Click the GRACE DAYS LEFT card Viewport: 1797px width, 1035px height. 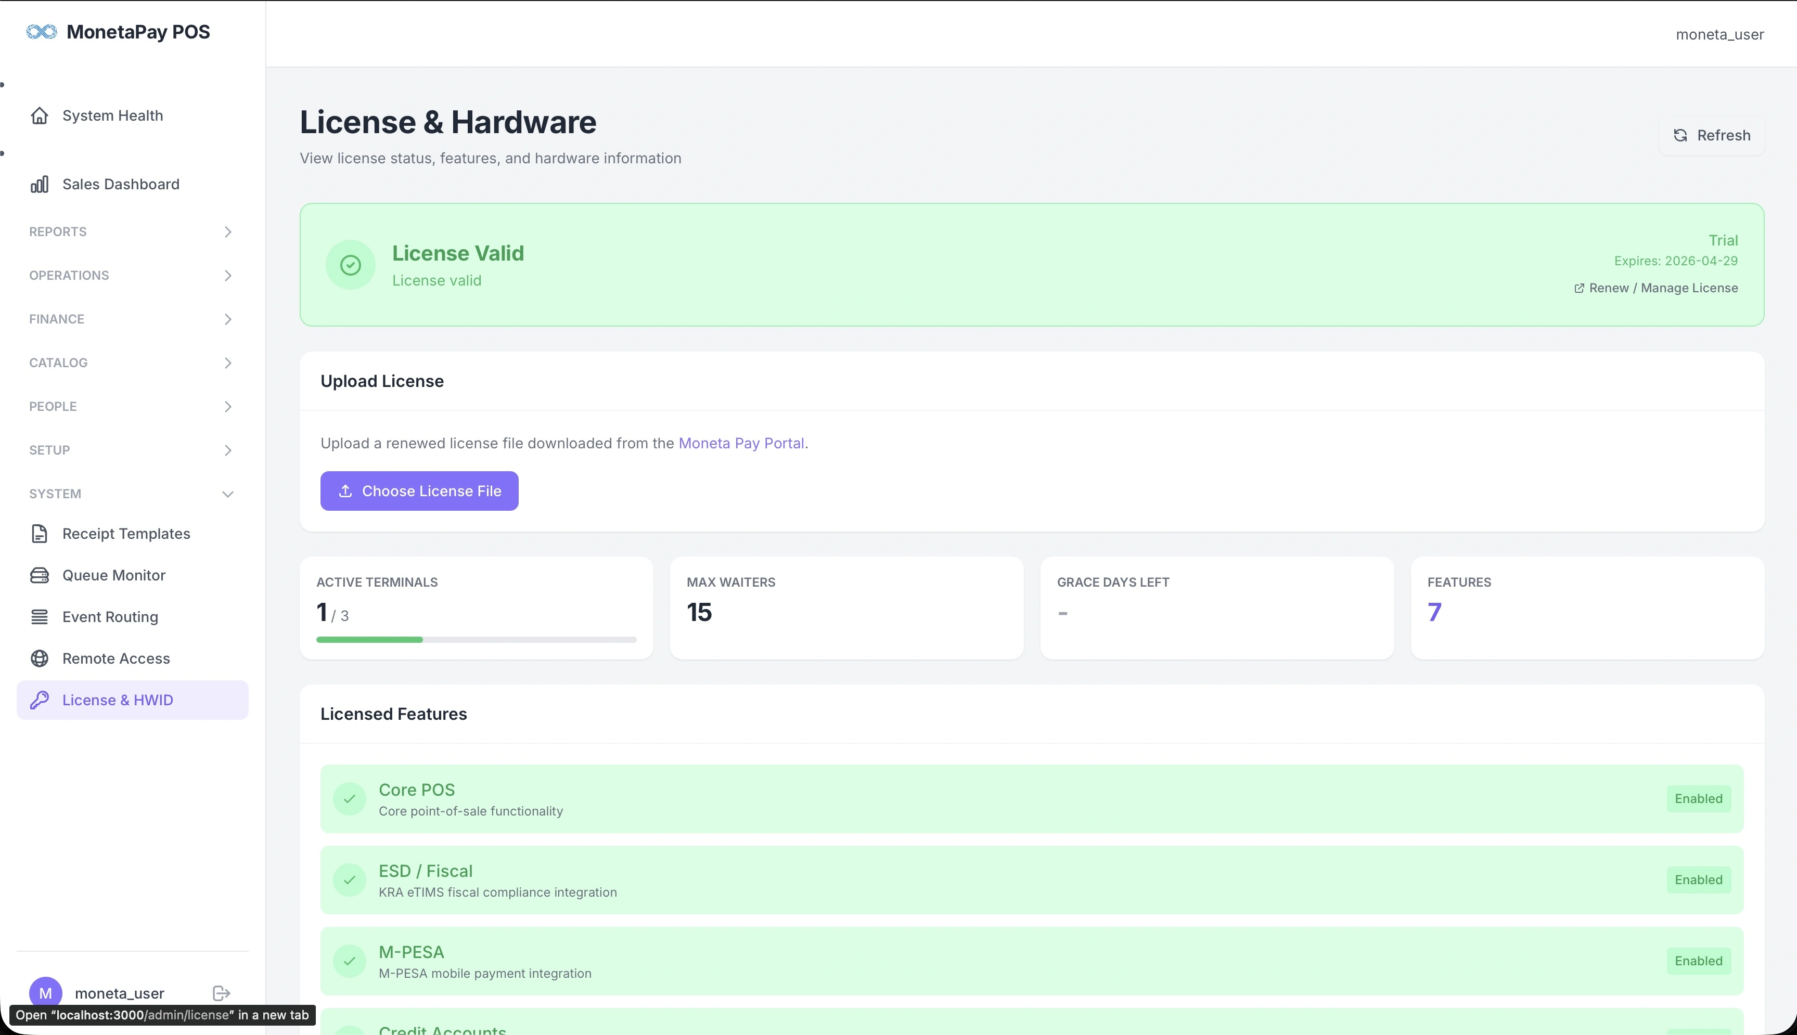pos(1217,609)
